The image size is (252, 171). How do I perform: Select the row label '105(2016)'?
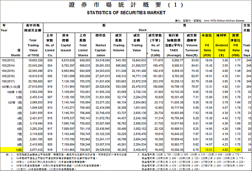pos(8,76)
